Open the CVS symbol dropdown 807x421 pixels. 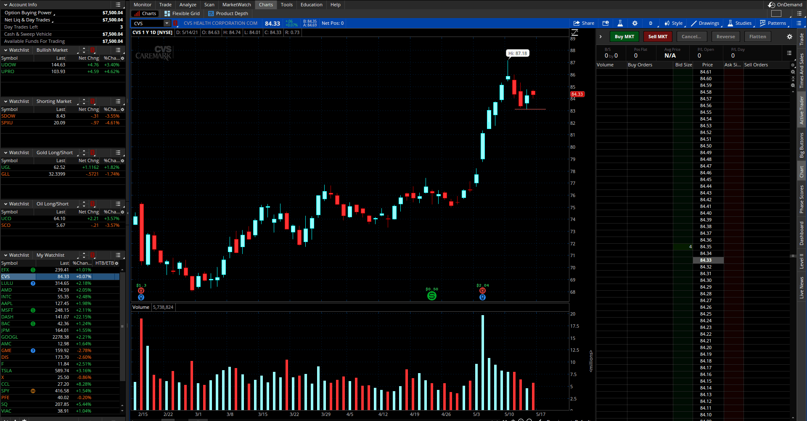click(x=167, y=23)
